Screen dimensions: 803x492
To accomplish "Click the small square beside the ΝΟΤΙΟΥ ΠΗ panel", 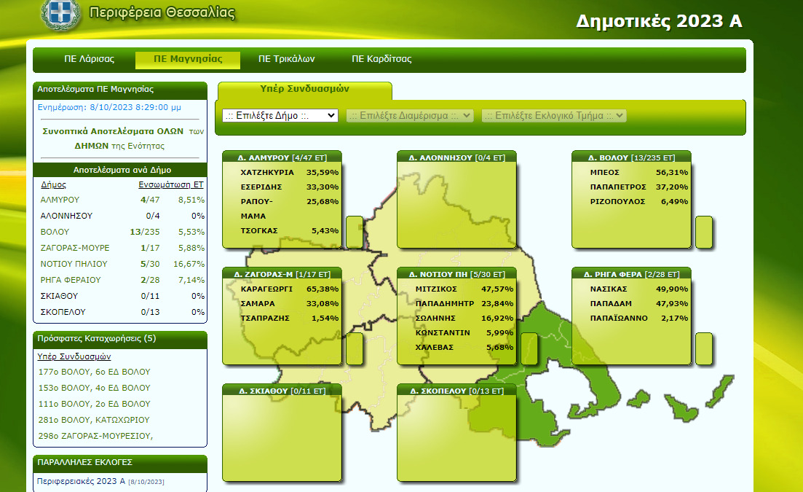I will (529, 348).
